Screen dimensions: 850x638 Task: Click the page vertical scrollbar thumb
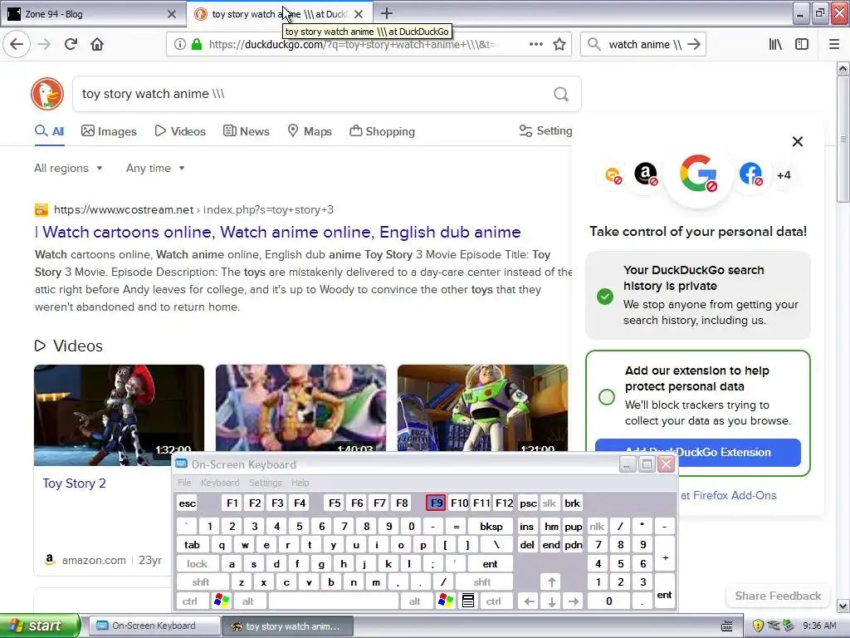click(x=843, y=140)
